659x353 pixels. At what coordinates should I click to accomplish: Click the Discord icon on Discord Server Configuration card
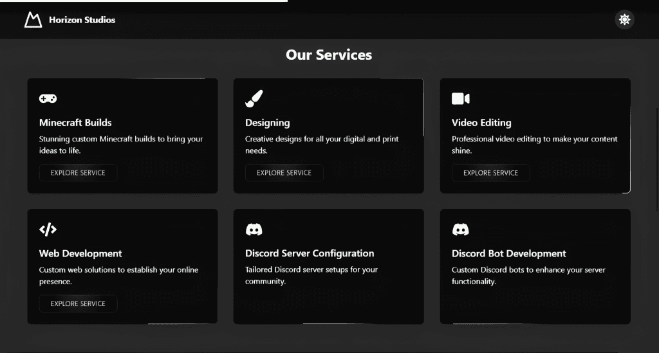pyautogui.click(x=254, y=230)
